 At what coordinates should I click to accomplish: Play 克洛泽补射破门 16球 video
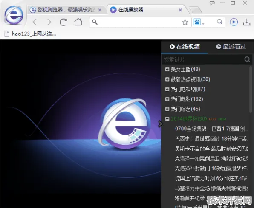(x=211, y=169)
